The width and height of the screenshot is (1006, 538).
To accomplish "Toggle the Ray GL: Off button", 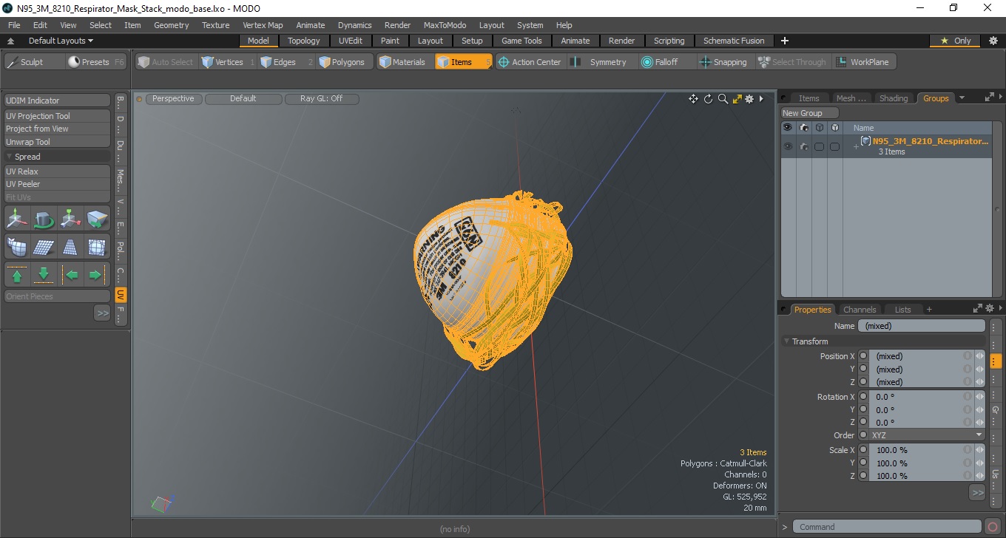I will coord(322,98).
